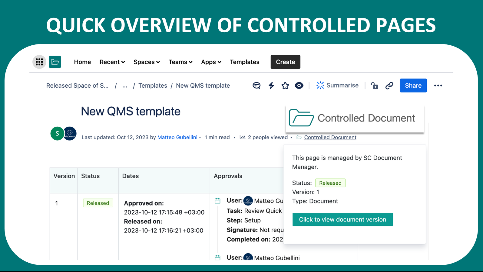Viewport: 483px width, 272px height.
Task: Expand the Teams dropdown
Action: (180, 62)
